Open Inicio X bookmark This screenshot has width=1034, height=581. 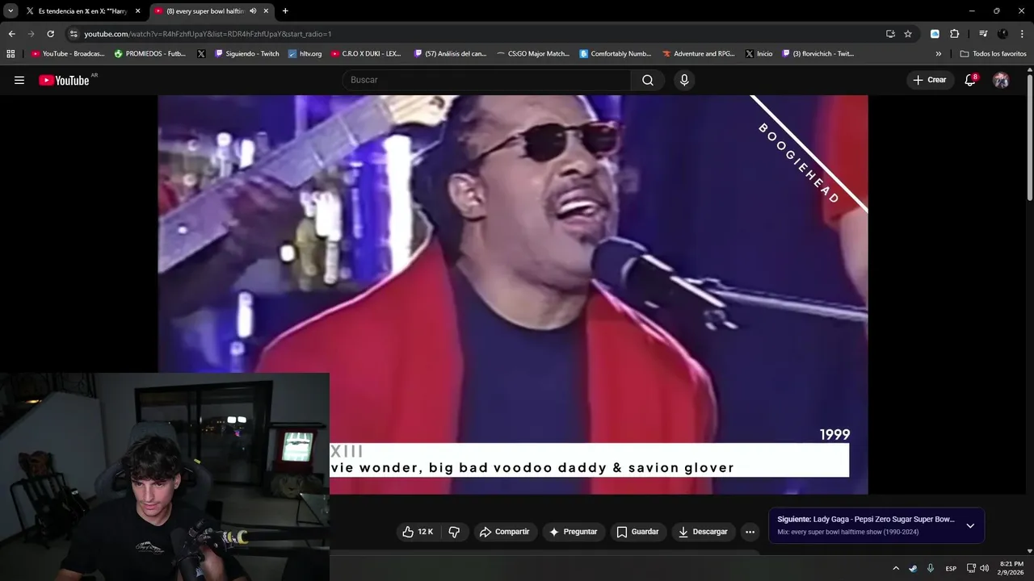(x=759, y=54)
